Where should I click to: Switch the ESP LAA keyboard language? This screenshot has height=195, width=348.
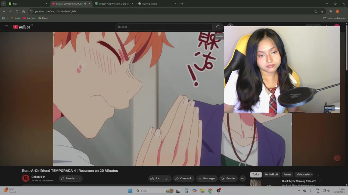(x=318, y=191)
